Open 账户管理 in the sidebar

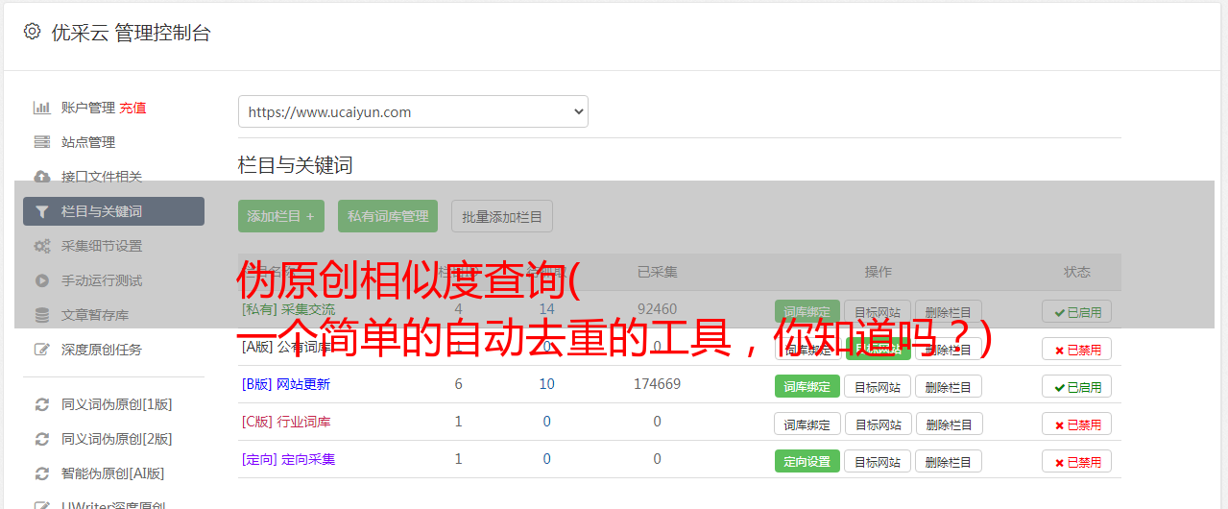click(x=88, y=108)
